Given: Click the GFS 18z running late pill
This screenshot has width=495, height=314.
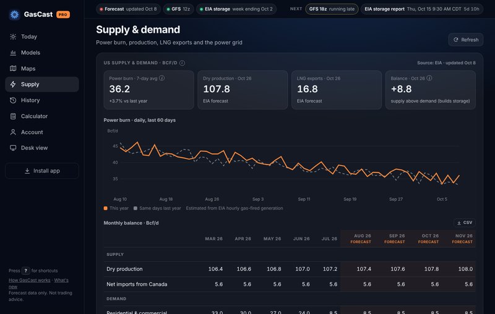Looking at the screenshot, I should click(x=332, y=9).
